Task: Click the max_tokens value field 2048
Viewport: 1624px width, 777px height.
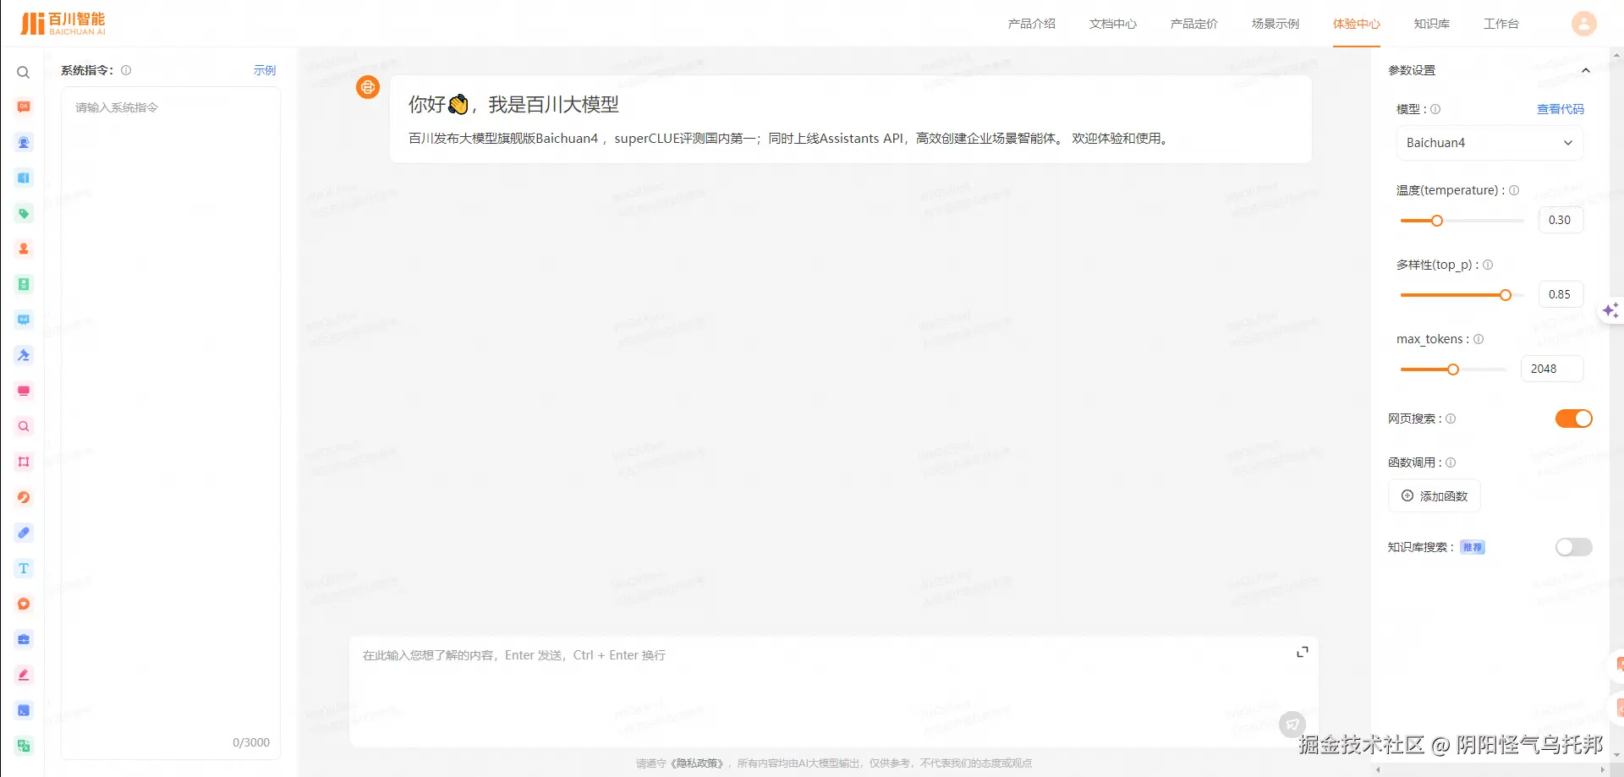Action: point(1552,369)
